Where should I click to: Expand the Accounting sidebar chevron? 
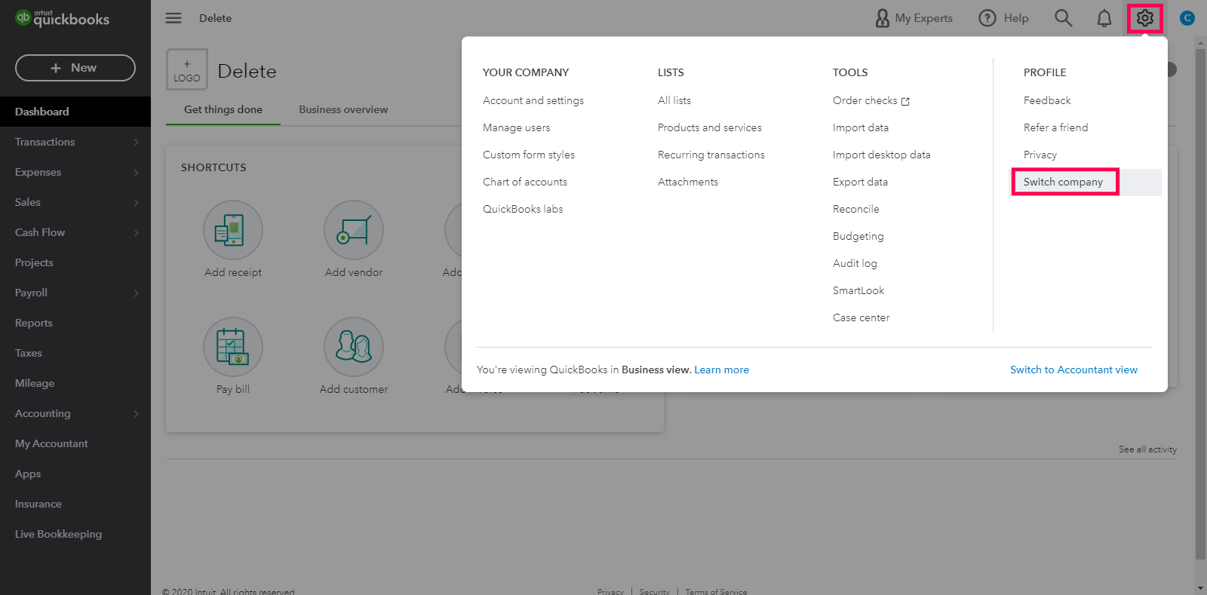coord(136,413)
